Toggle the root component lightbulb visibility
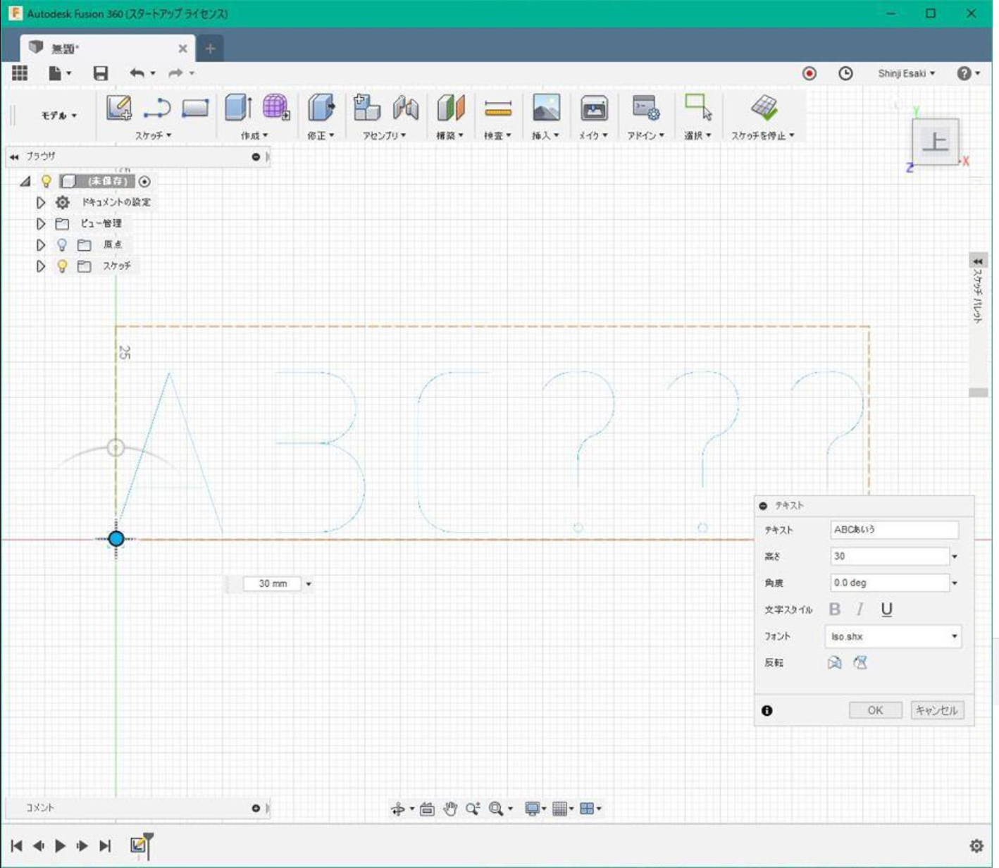Screen dimensions: 999x868 (x=46, y=181)
